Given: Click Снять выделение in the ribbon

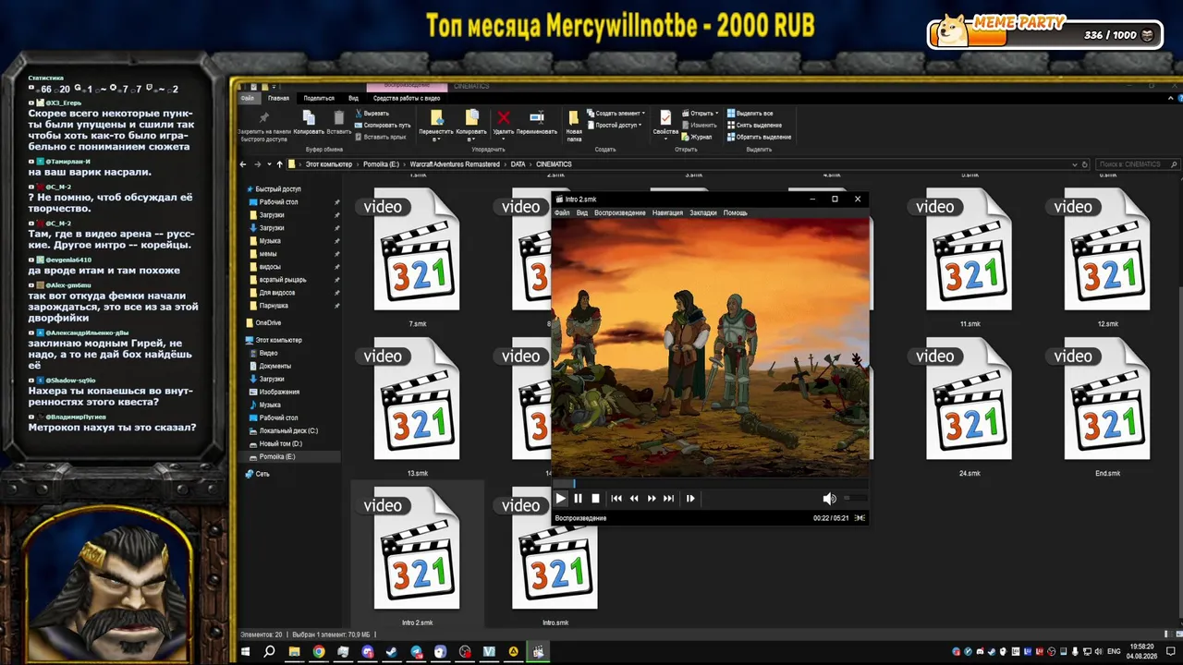Looking at the screenshot, I should click(x=754, y=125).
